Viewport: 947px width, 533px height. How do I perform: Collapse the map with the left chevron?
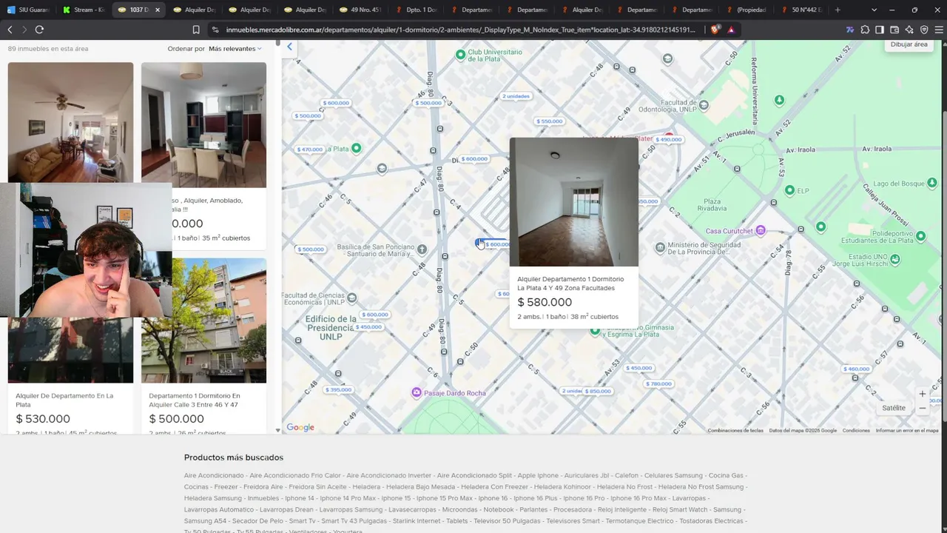289,47
